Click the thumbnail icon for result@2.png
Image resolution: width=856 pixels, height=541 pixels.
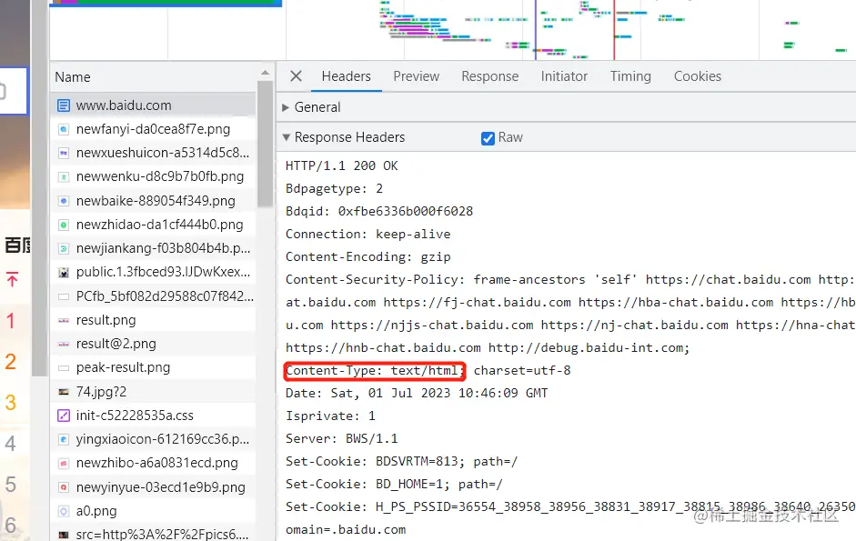click(64, 344)
